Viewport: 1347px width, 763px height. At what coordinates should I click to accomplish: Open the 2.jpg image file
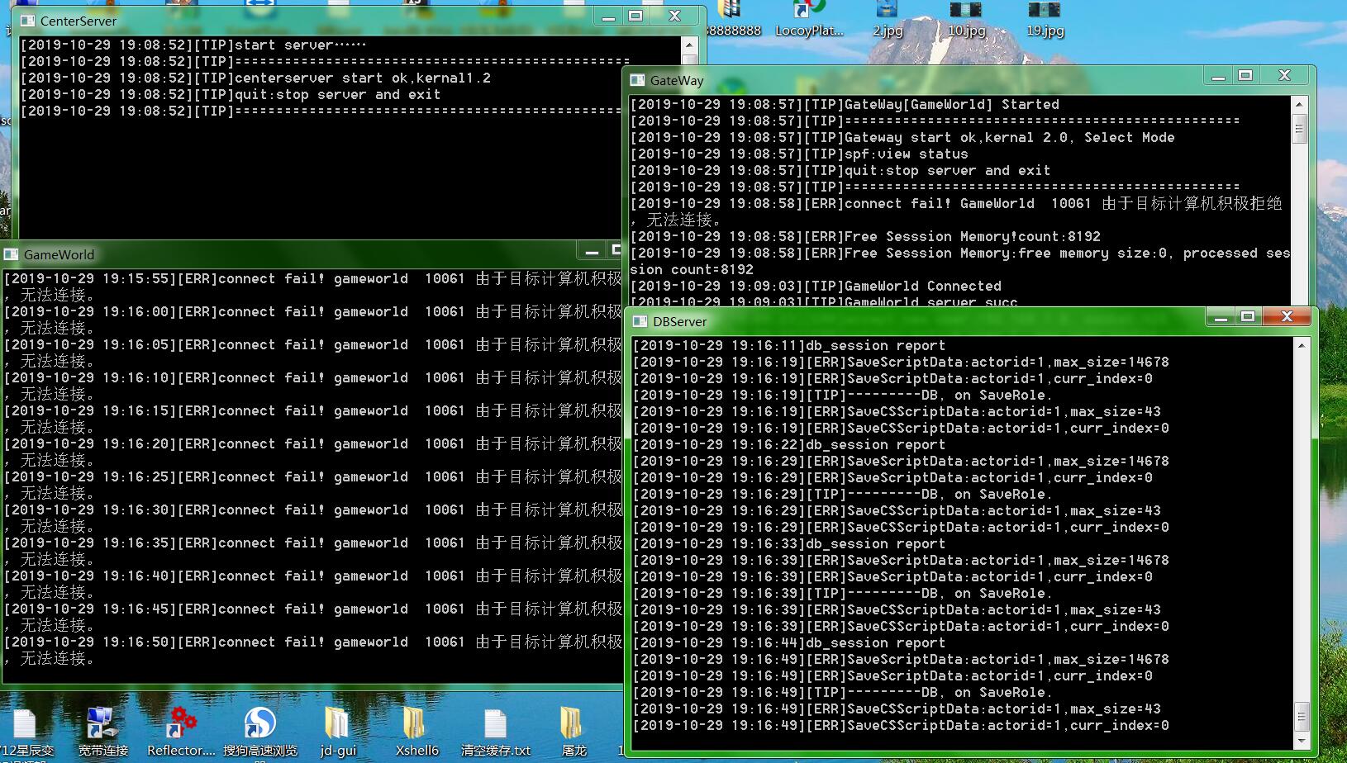887,17
